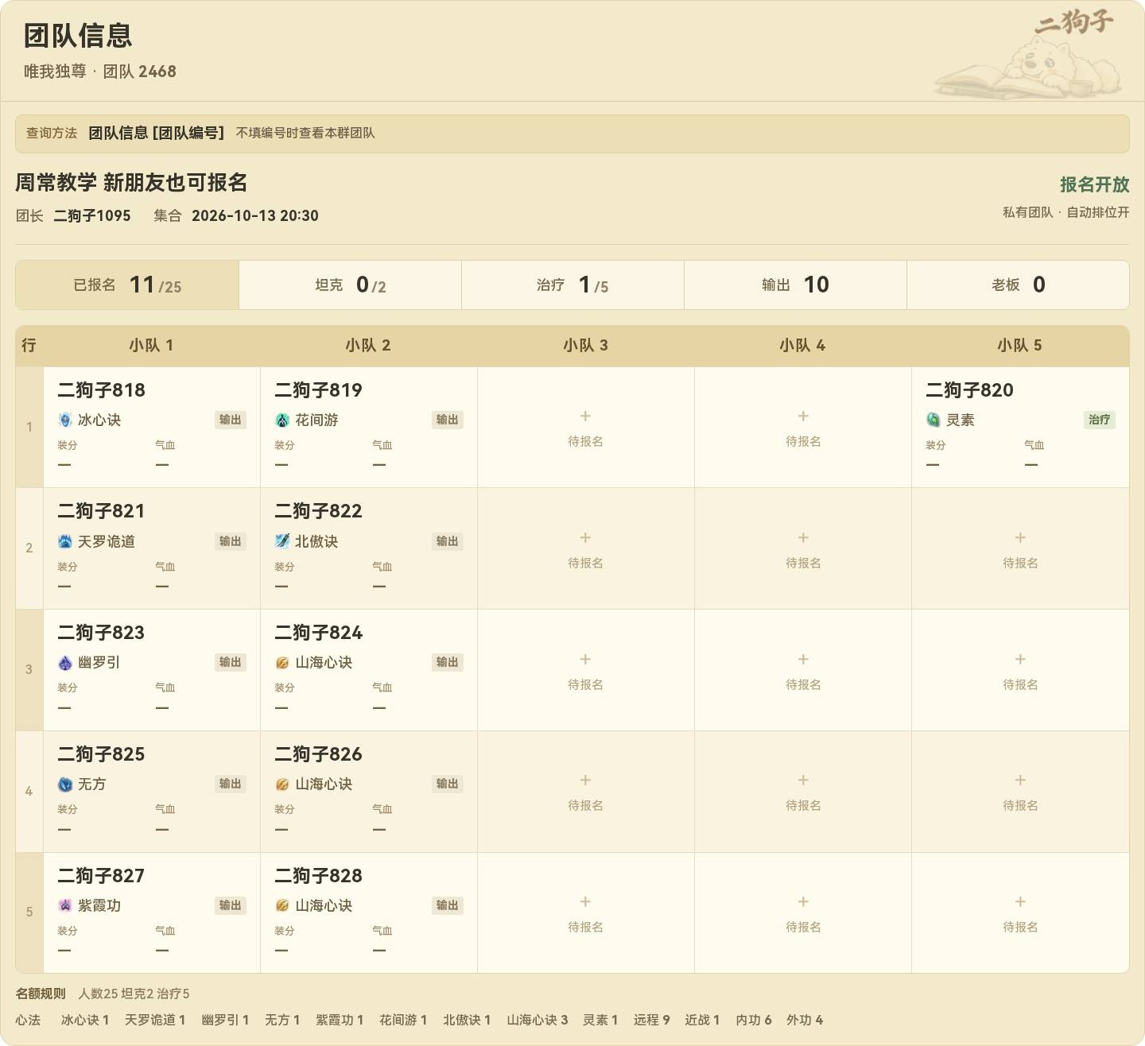1145x1046 pixels.
Task: Click the 团队信息 [团队编号] command text
Action: 156,133
